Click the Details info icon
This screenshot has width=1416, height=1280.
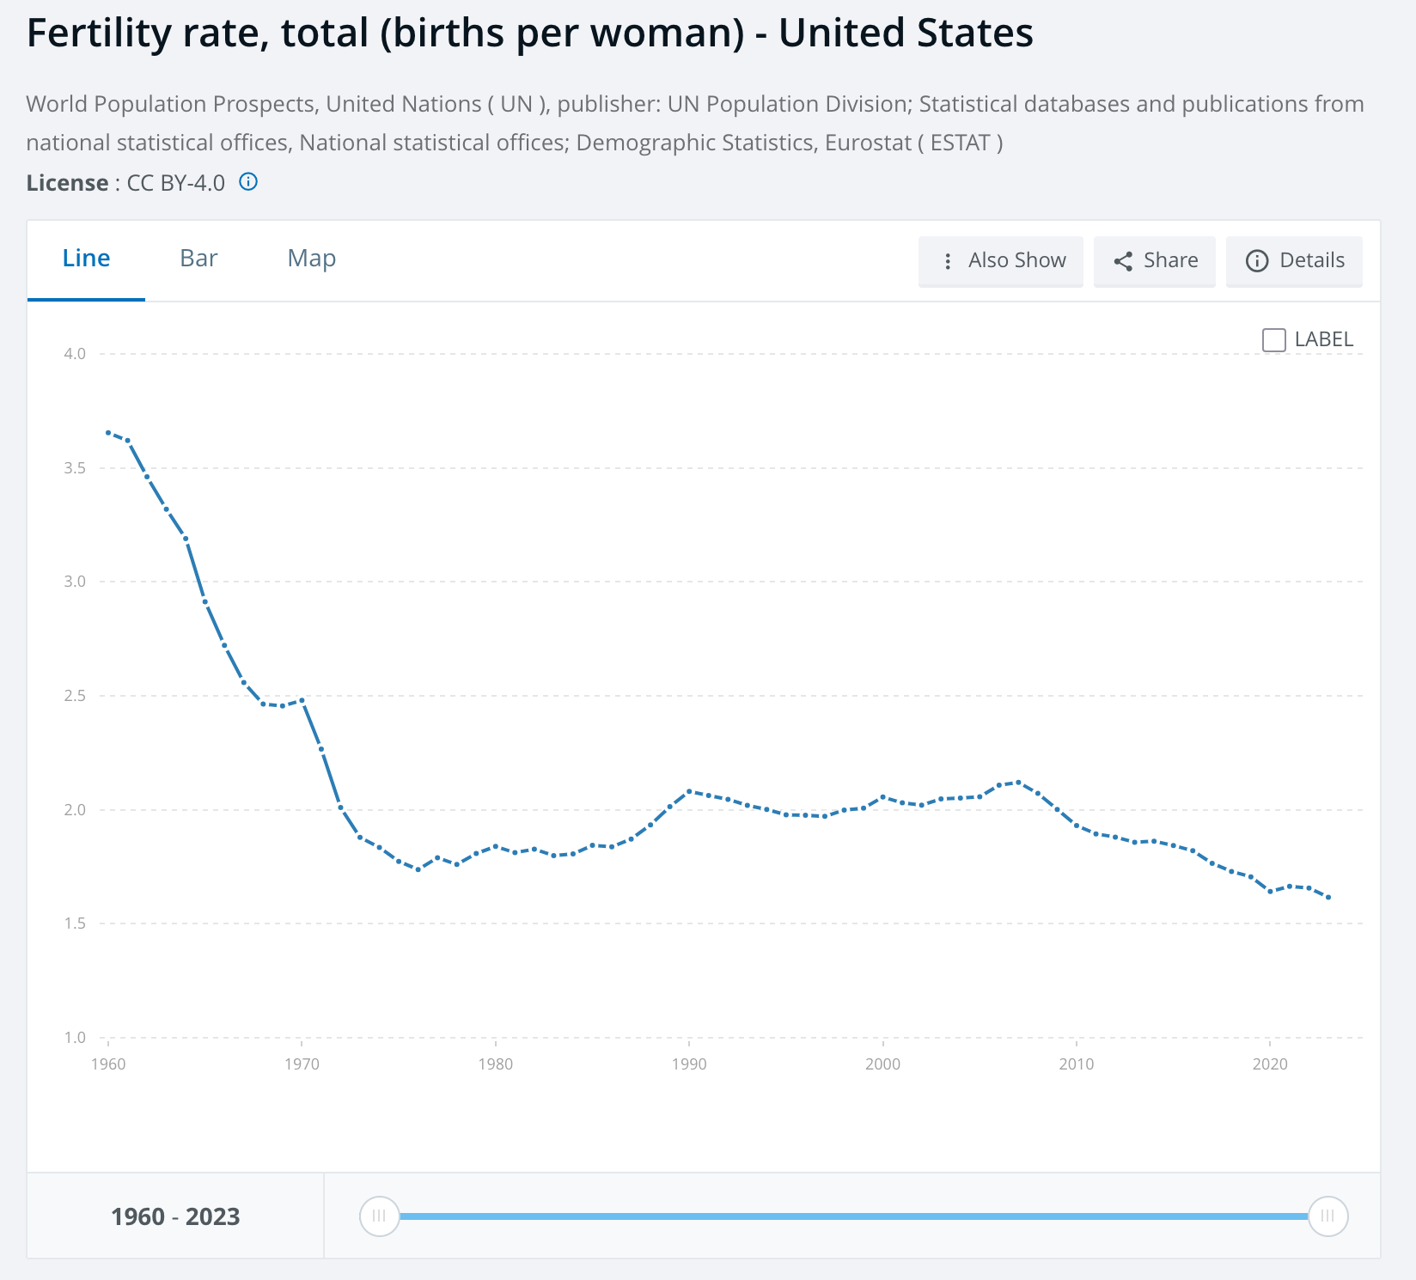[1257, 261]
